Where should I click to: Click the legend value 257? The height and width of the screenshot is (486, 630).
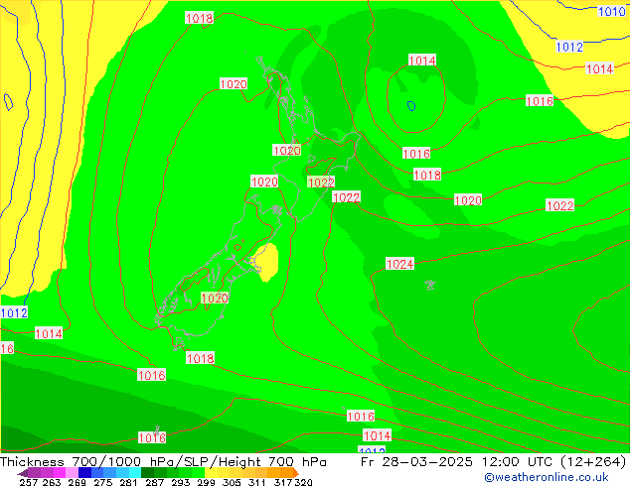pyautogui.click(x=29, y=482)
